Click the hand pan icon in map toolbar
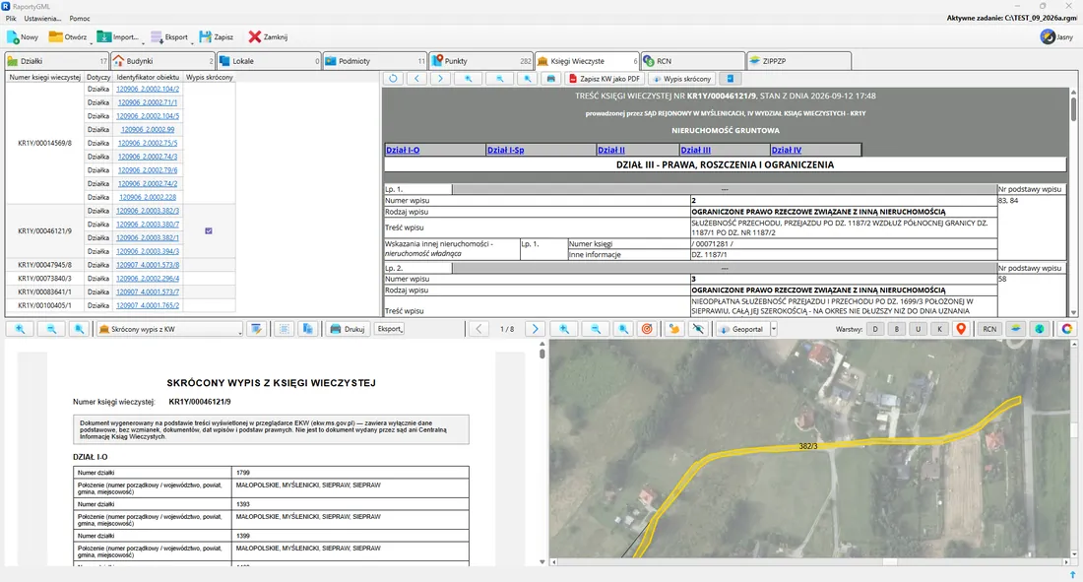 [x=673, y=329]
